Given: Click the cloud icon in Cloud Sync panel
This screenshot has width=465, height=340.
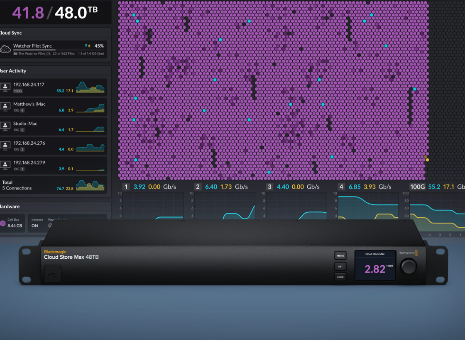Looking at the screenshot, I should 6,48.
